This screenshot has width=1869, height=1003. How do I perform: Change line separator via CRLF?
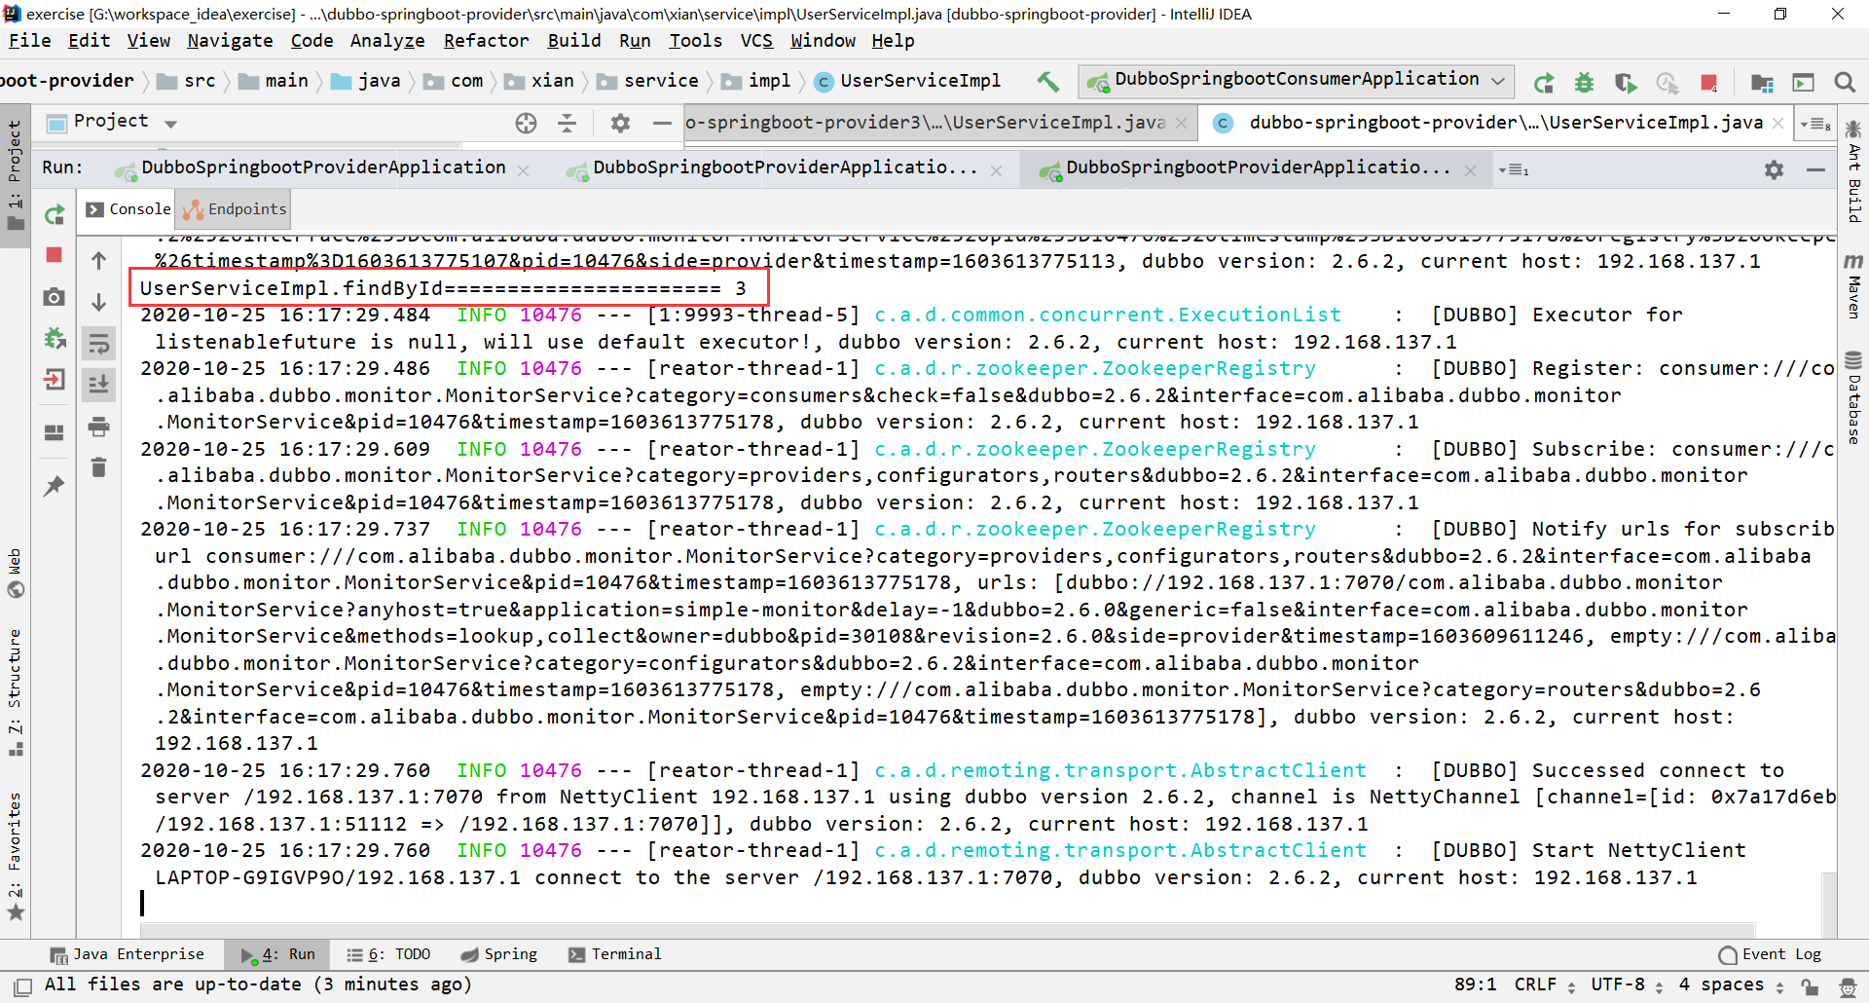point(1544,985)
